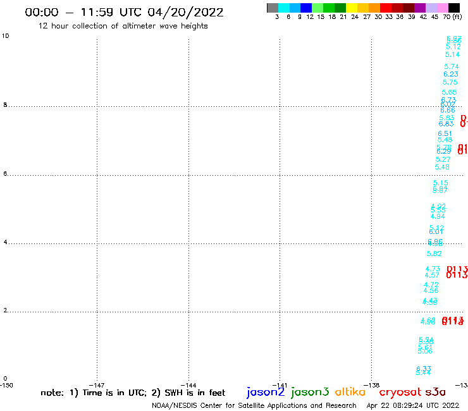This screenshot has width=468, height=411.
Task: Click the wave height value 4.72
Action: pos(431,285)
